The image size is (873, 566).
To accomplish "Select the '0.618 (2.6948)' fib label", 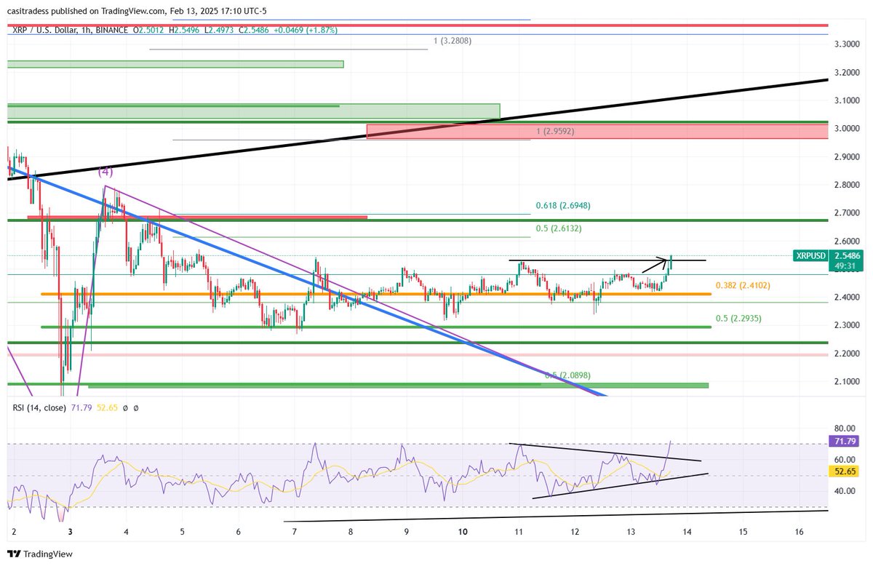I will pos(564,206).
